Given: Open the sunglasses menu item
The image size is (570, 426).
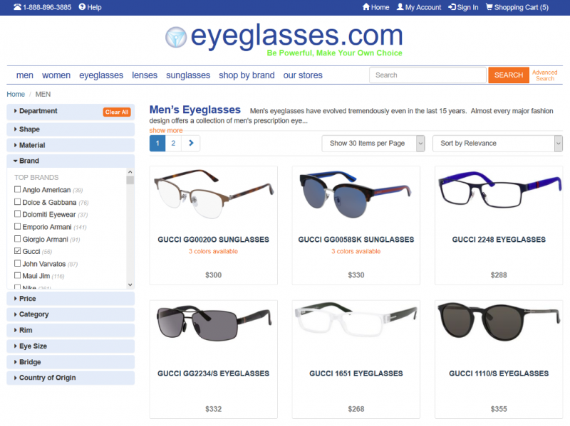Looking at the screenshot, I should click(x=188, y=75).
